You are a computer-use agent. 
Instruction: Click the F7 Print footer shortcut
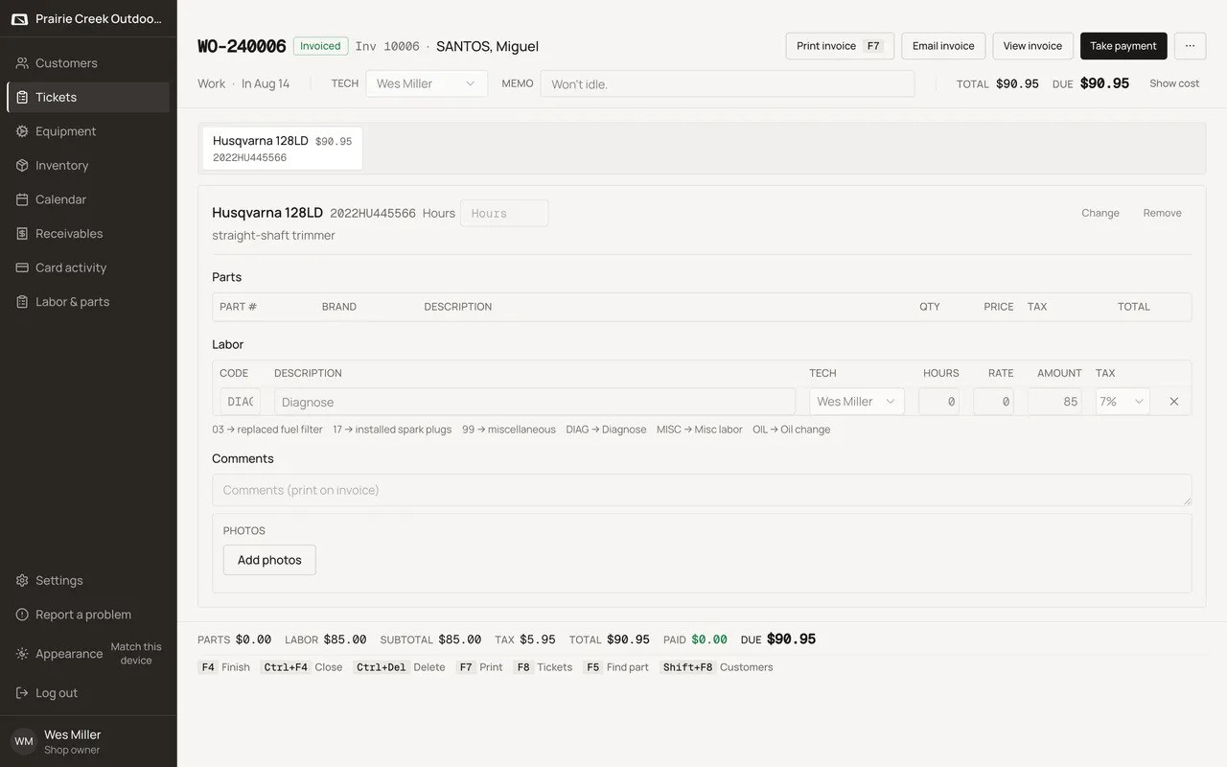pyautogui.click(x=478, y=667)
